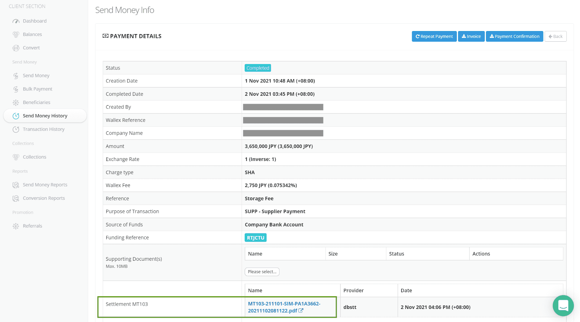The width and height of the screenshot is (580, 322).
Task: Select Send Money in the sidebar
Action: pos(36,76)
